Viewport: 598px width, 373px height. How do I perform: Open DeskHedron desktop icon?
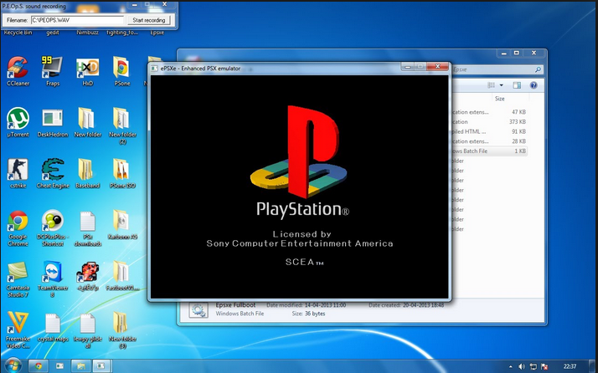click(53, 122)
